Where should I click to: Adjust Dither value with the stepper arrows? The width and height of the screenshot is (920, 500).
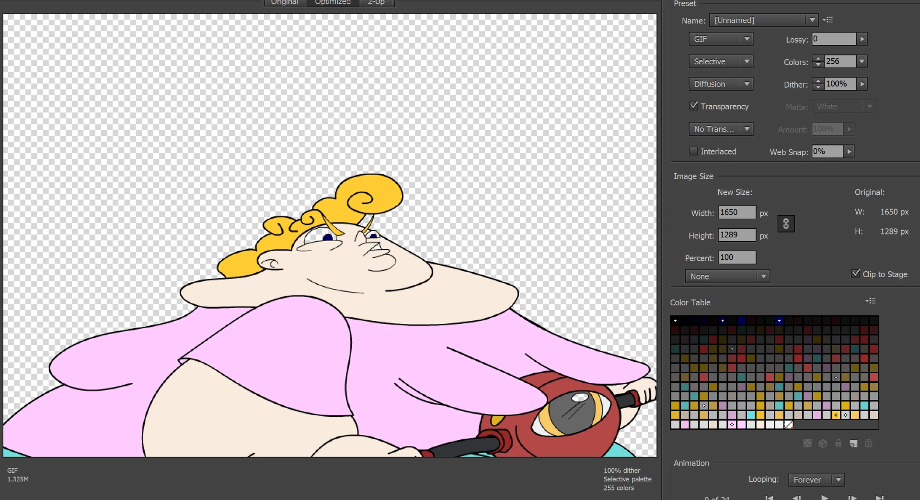coord(818,84)
